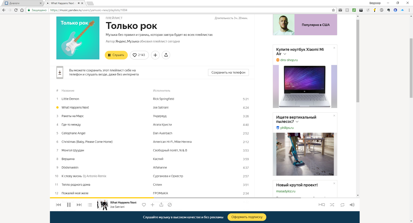Open Chrome's three-dot menu
Image resolution: width=413 pixels, height=223 pixels.
click(x=409, y=10)
